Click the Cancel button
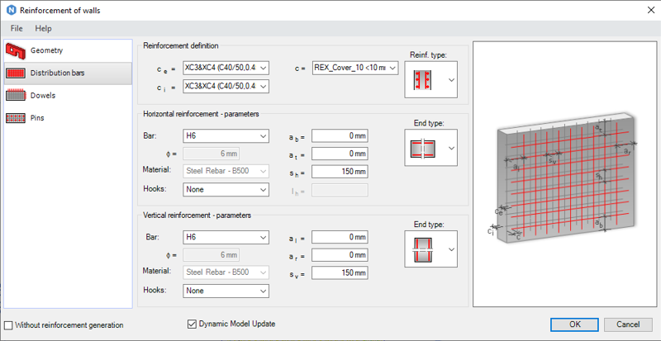This screenshot has width=661, height=341. [628, 324]
